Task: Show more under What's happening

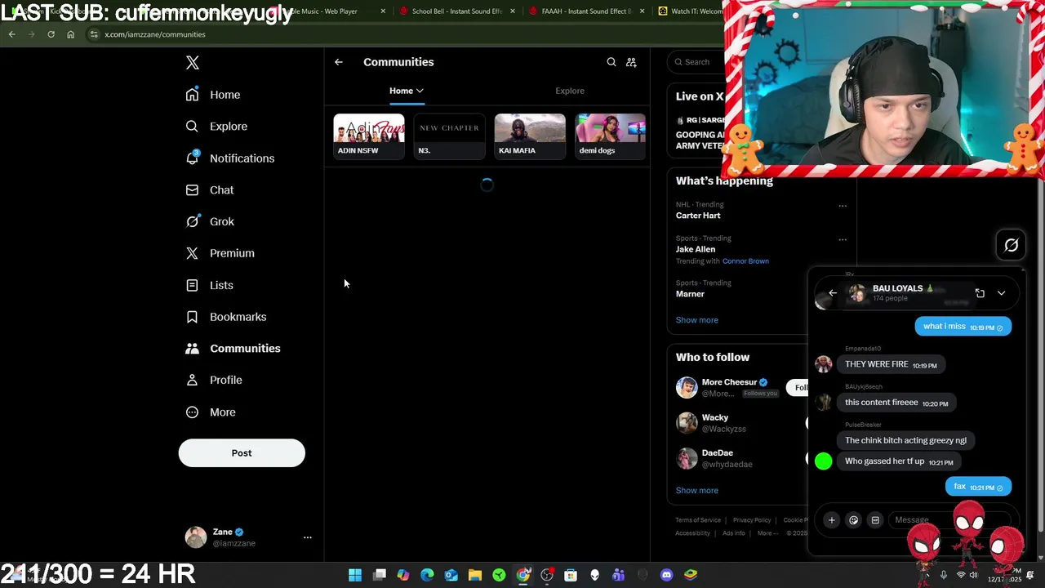Action: pyautogui.click(x=697, y=320)
